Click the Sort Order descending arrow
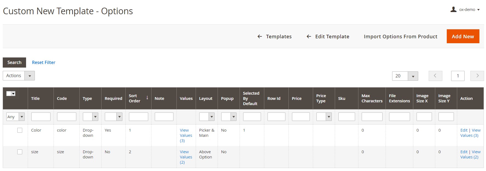486x171 pixels. tap(147, 98)
